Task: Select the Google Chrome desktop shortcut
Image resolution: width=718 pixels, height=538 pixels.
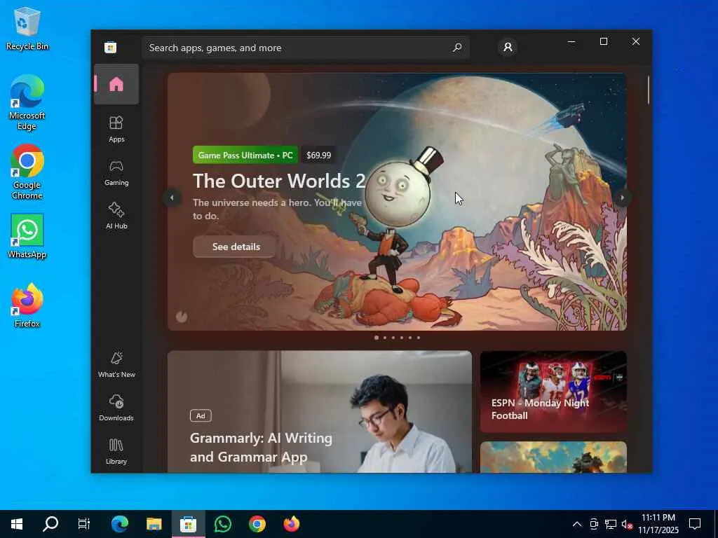Action: [27, 172]
